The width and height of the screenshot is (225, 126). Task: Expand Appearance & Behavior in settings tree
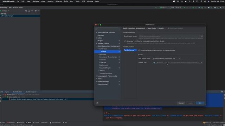point(96,33)
